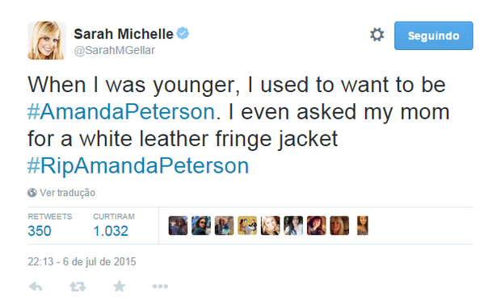The width and height of the screenshot is (501, 301).
Task: Open the #AmandaPeterson hashtag
Action: (121, 111)
